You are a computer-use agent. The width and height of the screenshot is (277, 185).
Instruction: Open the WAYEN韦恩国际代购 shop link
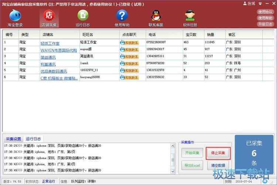59,50
